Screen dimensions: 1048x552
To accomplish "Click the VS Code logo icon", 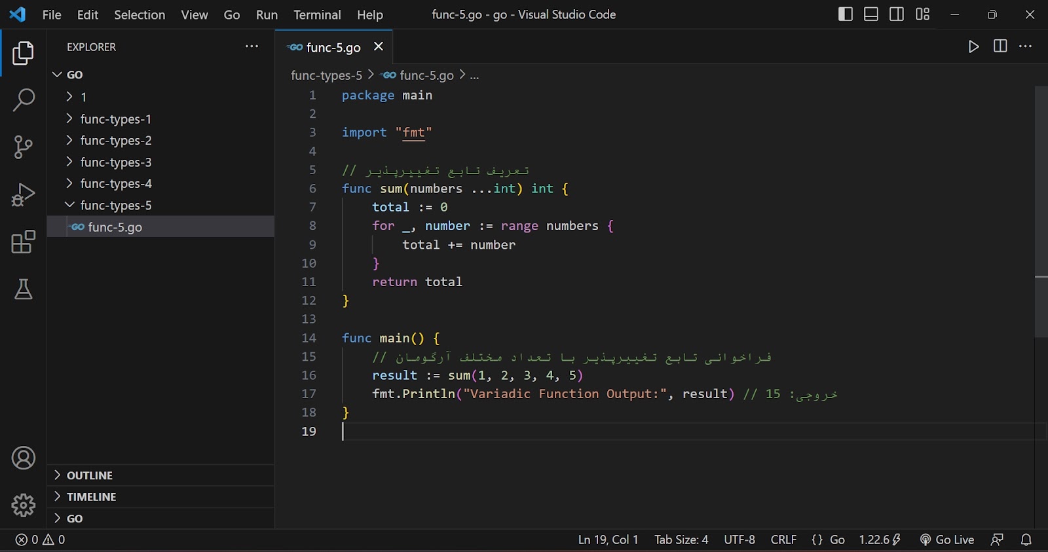I will pos(18,14).
